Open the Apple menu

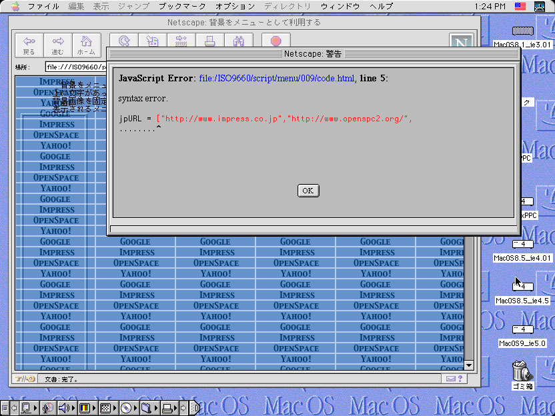[x=15, y=7]
